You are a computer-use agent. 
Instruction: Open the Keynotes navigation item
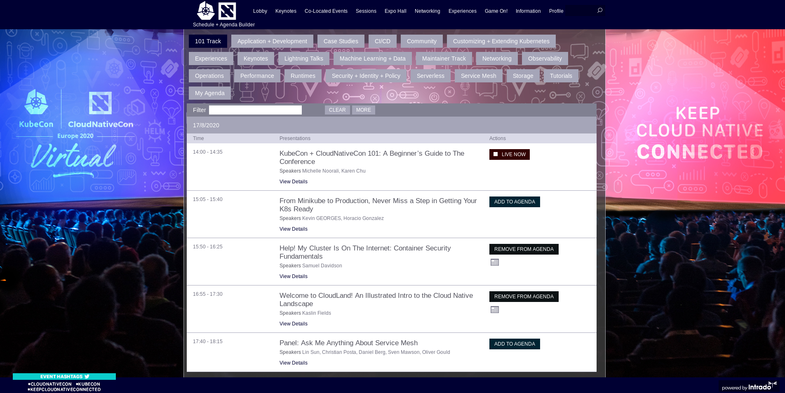286,11
